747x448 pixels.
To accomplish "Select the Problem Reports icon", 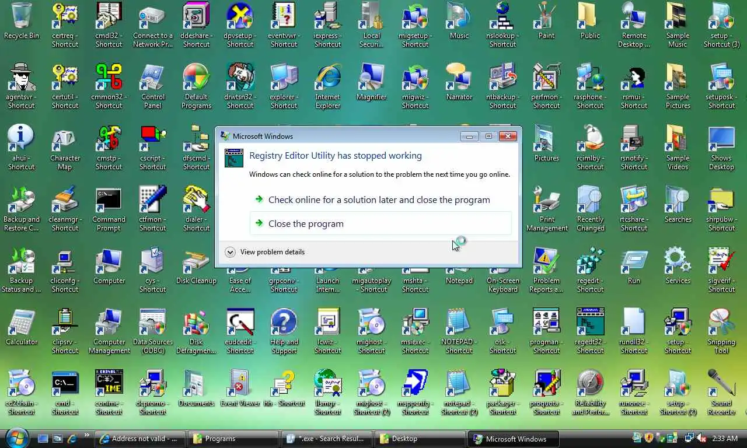I will [x=546, y=270].
